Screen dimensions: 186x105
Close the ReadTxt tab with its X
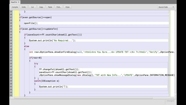point(19,2)
